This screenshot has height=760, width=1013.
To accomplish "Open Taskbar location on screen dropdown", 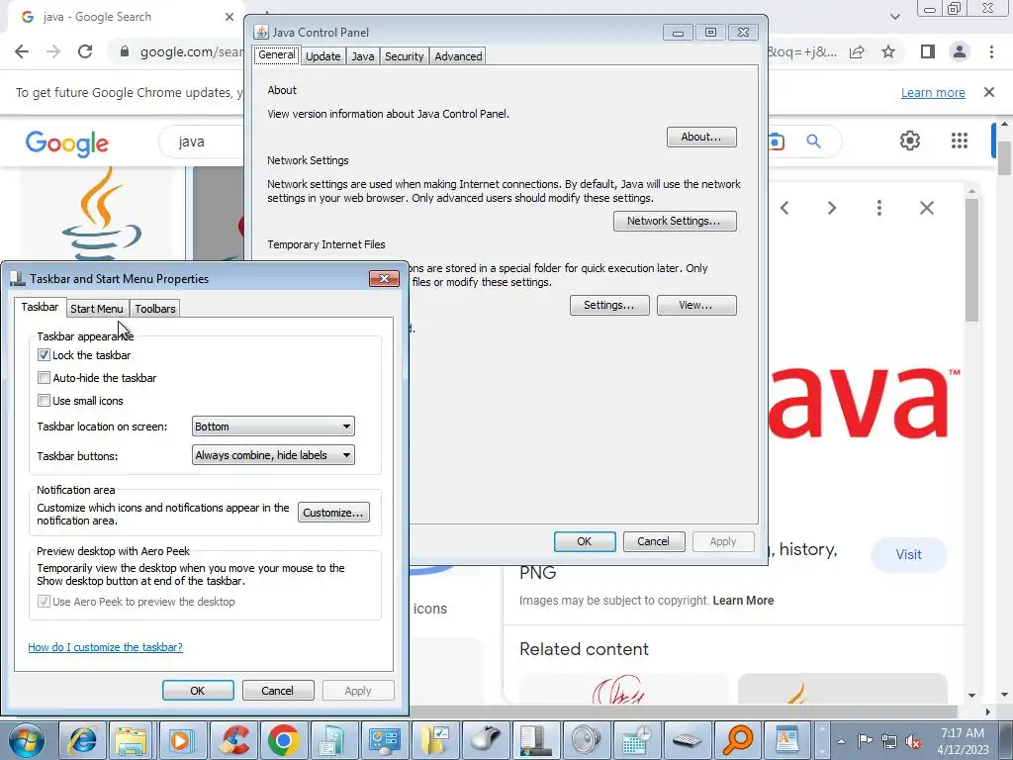I will pyautogui.click(x=273, y=427).
